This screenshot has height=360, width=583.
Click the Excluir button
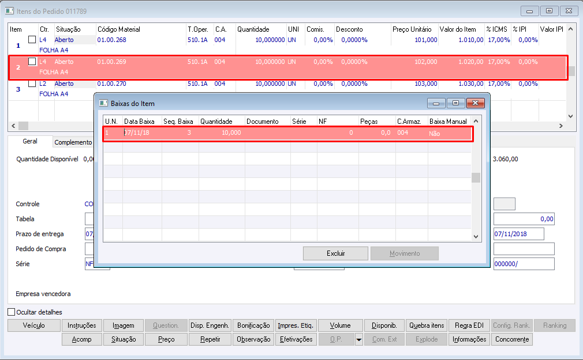[x=335, y=253]
